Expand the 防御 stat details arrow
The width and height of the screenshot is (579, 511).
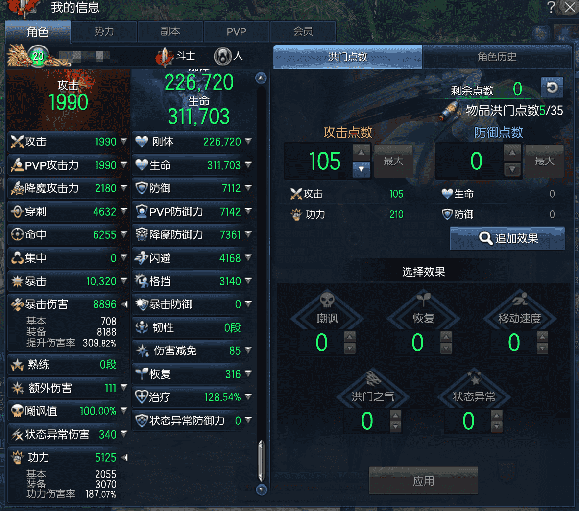[248, 188]
